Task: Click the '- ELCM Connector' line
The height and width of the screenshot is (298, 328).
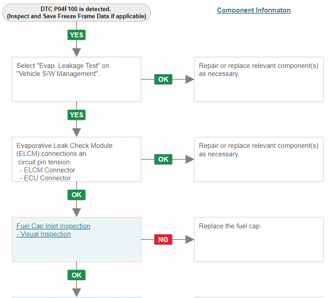Action: pyautogui.click(x=47, y=170)
